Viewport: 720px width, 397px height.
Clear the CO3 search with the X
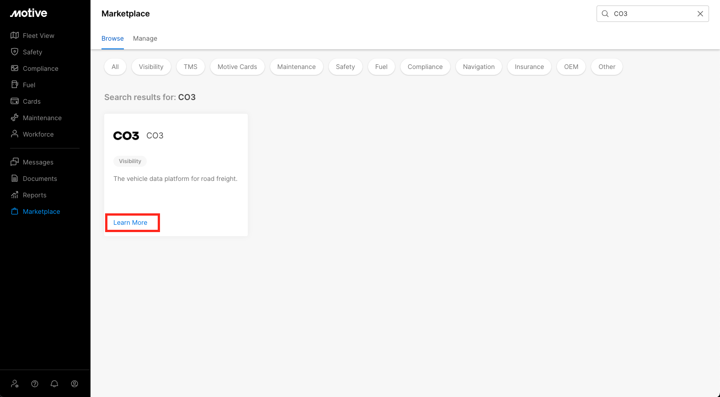[700, 14]
